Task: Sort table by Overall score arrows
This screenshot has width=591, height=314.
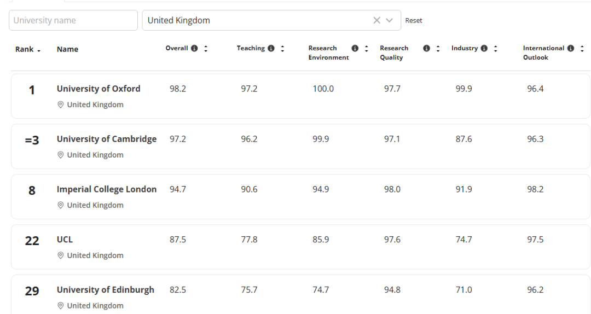Action: pyautogui.click(x=206, y=49)
